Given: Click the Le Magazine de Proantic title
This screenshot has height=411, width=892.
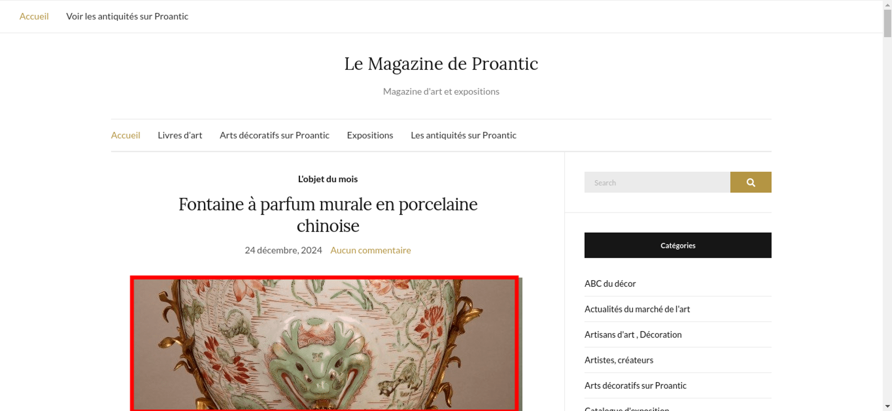Looking at the screenshot, I should (x=441, y=64).
